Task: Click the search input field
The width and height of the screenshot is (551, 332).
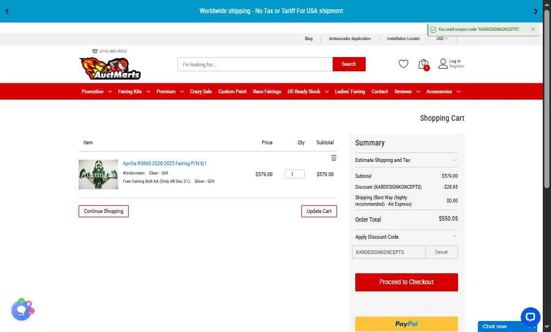Action: (x=255, y=64)
